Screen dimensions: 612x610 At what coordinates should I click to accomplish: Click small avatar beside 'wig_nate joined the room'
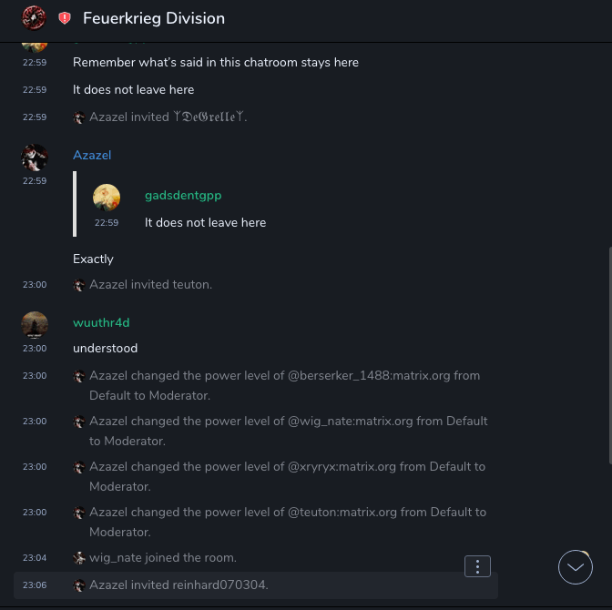(x=80, y=557)
